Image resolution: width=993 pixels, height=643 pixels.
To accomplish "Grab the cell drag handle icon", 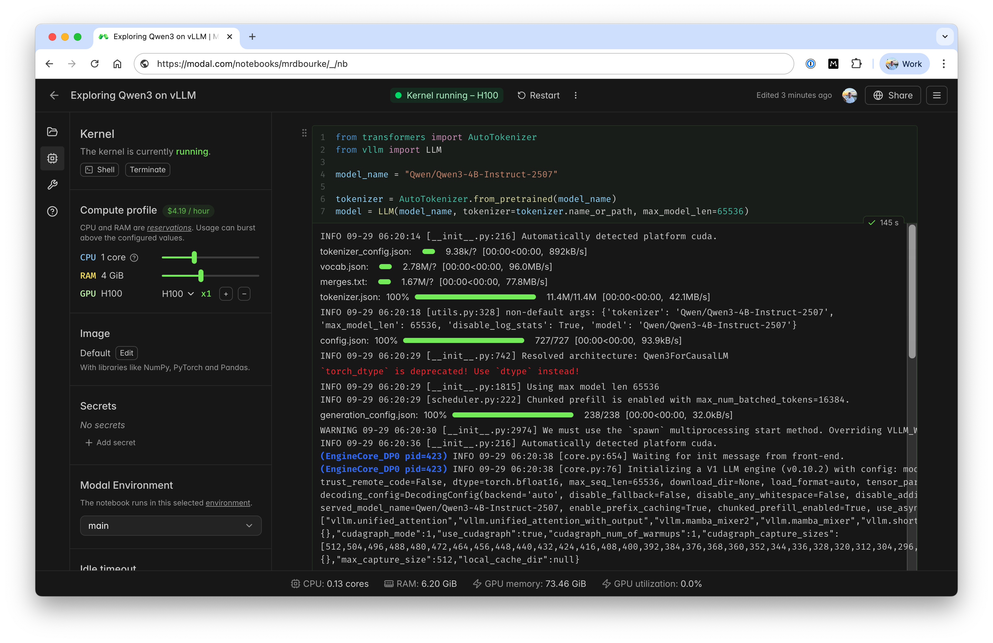I will click(x=304, y=133).
